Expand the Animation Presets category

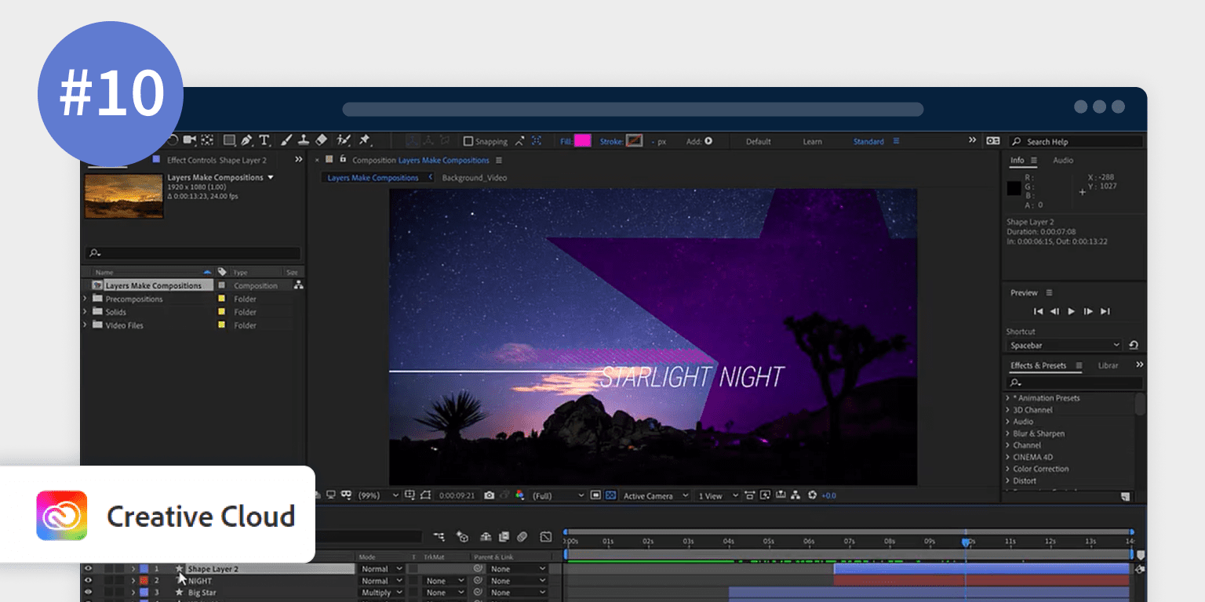click(x=1008, y=398)
